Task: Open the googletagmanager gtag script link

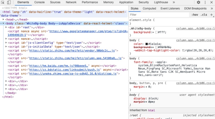Action: (89, 31)
